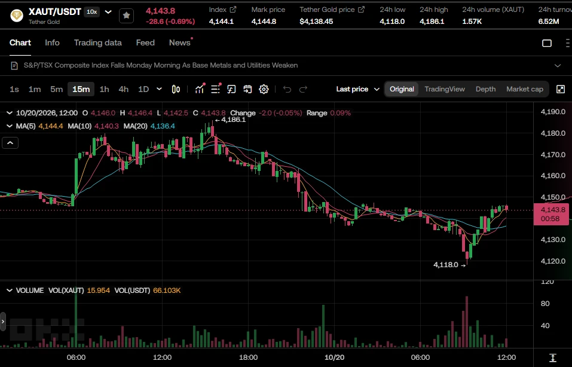Switch chart view to TradingView
The width and height of the screenshot is (572, 367).
(x=444, y=89)
